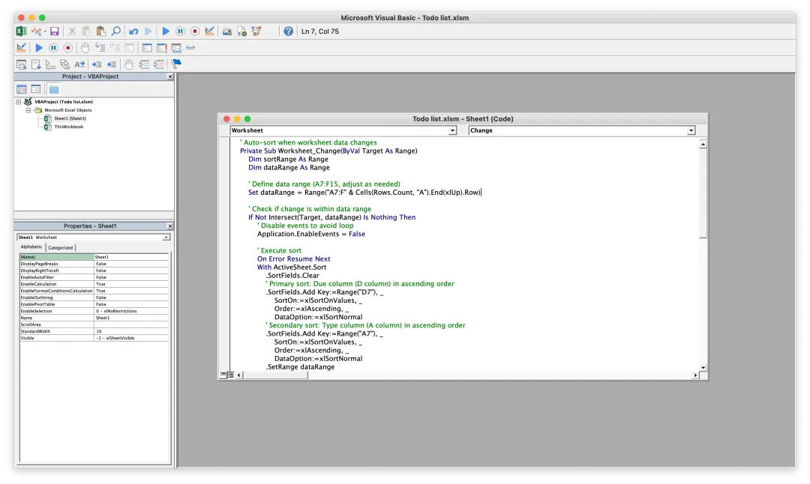
Task: Click View Code in the Project panel
Action: pyautogui.click(x=21, y=89)
